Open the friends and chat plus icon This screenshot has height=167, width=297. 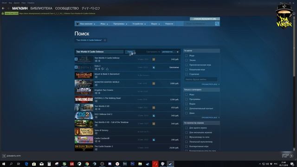click(291, 156)
